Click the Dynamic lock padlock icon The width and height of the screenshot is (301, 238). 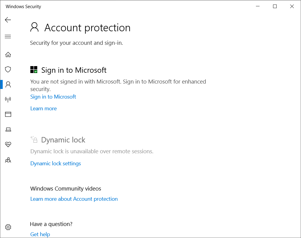click(34, 139)
